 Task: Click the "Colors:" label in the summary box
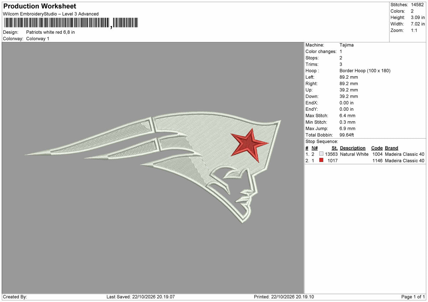click(397, 11)
